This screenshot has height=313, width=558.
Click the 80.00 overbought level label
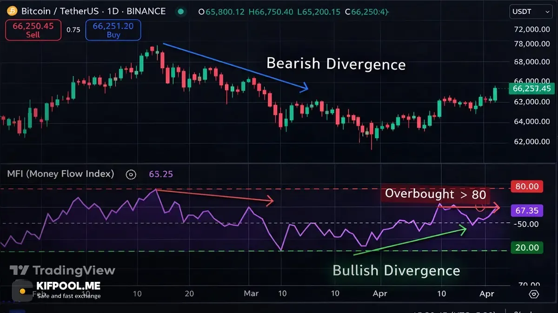click(527, 187)
